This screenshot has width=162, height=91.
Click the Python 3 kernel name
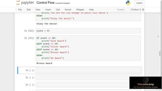tap(136, 10)
